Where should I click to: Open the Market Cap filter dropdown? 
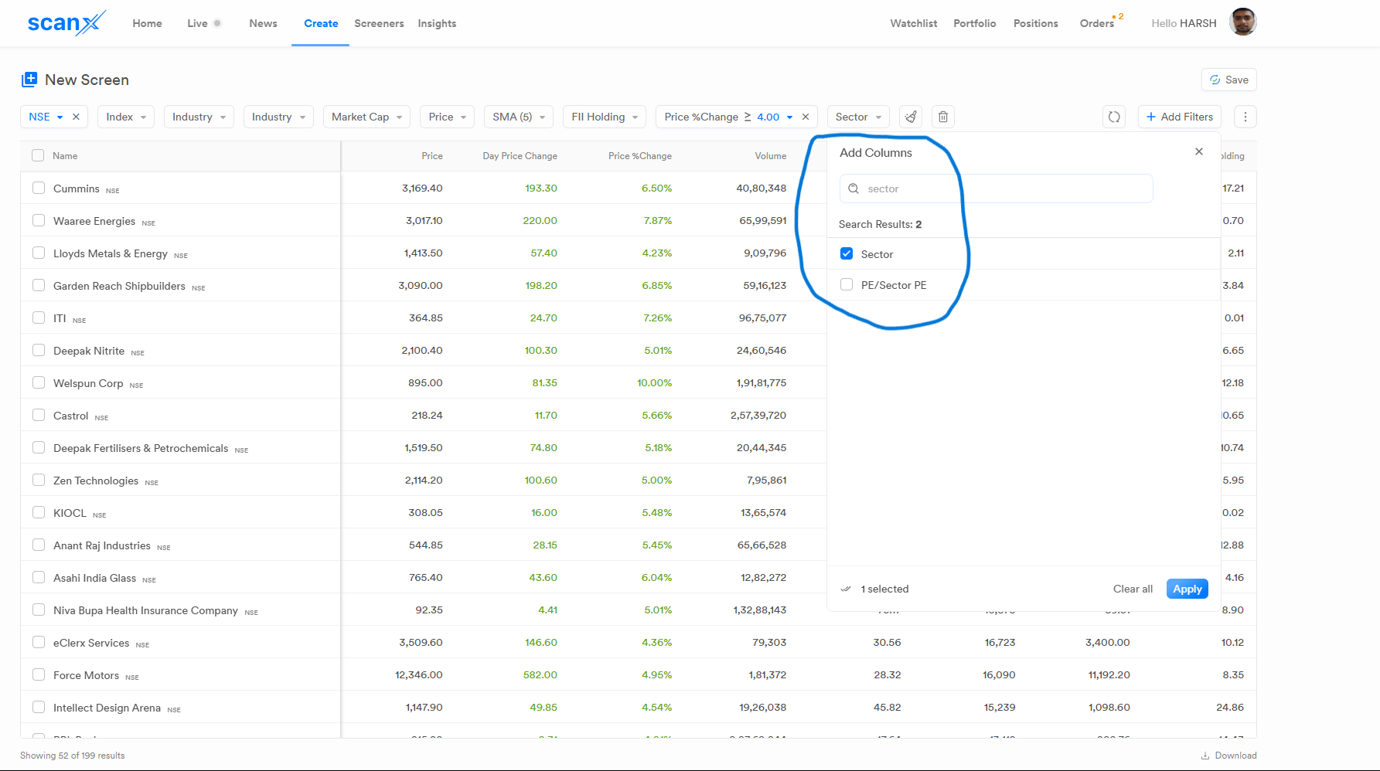point(366,117)
